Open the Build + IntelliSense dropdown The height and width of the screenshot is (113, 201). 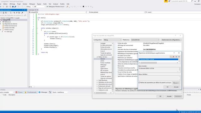[61, 92]
